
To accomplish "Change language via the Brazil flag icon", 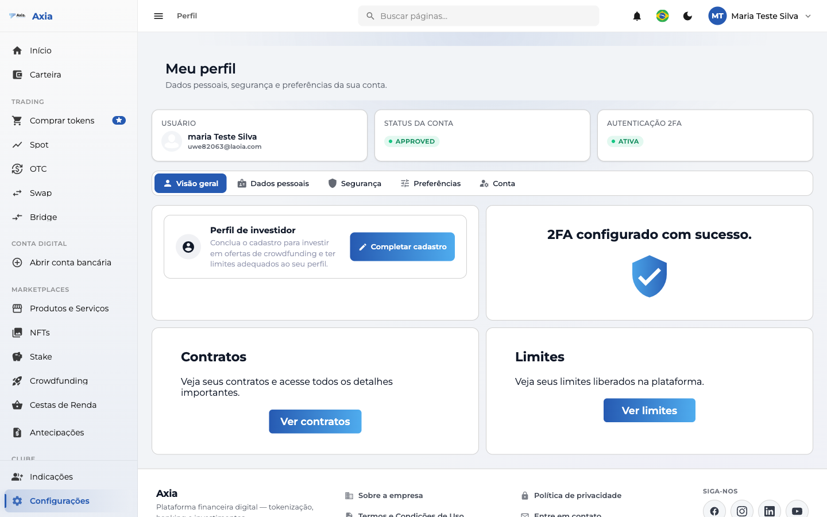I will [662, 16].
